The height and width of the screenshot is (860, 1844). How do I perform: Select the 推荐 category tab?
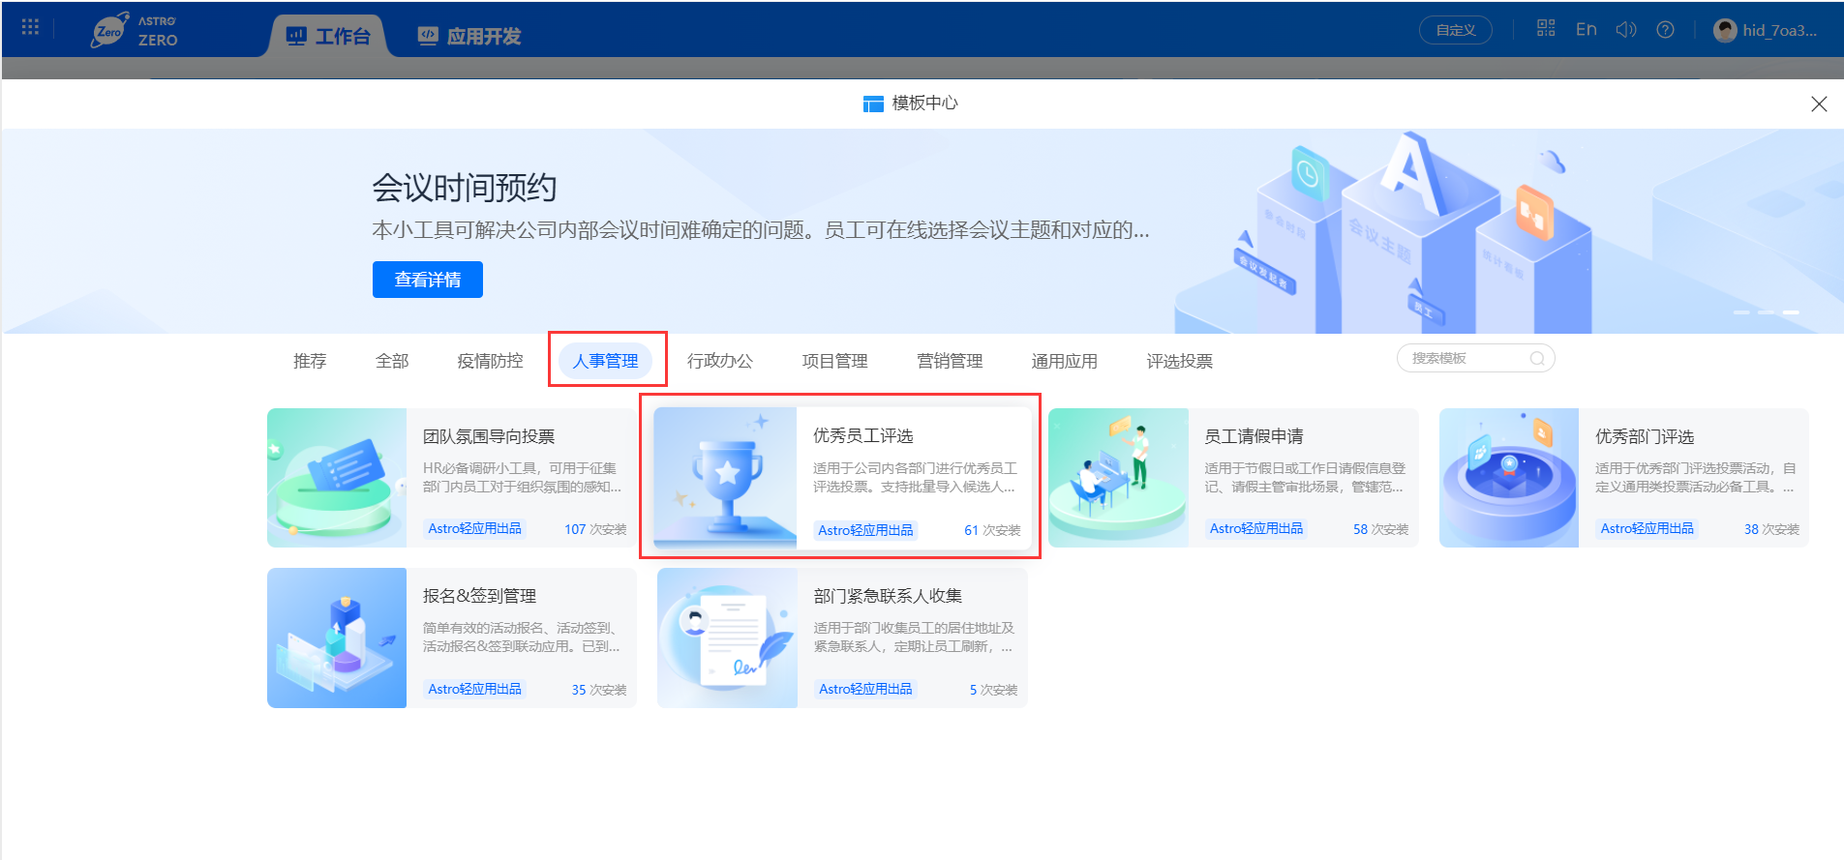(x=310, y=361)
